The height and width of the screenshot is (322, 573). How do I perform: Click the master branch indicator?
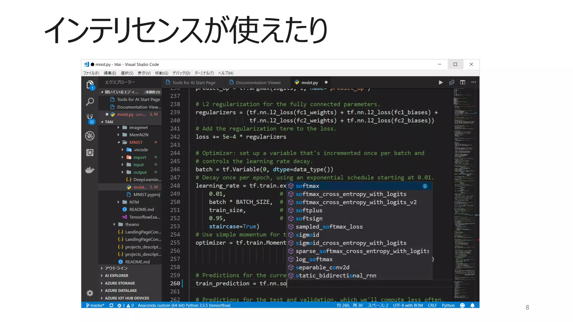[95, 305]
